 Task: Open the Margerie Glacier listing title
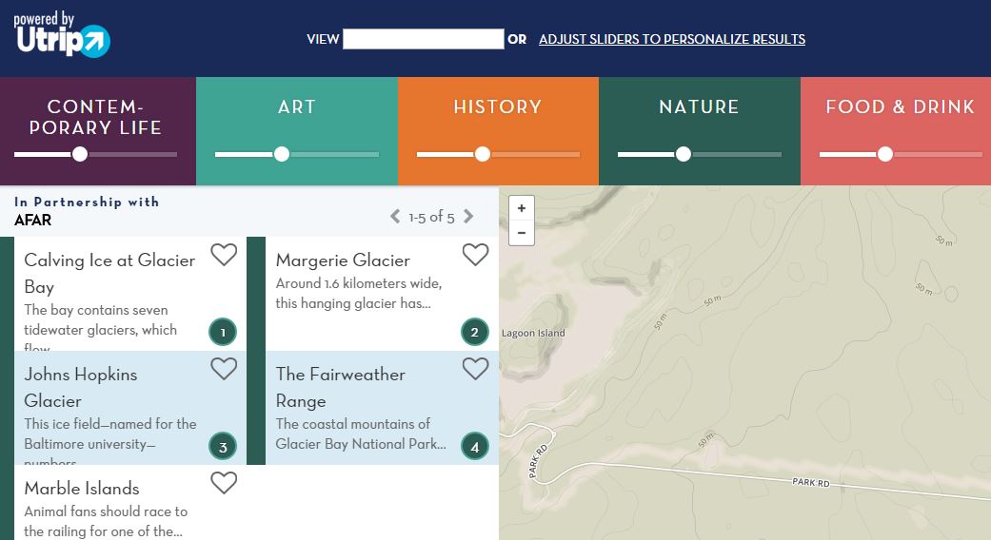(343, 260)
